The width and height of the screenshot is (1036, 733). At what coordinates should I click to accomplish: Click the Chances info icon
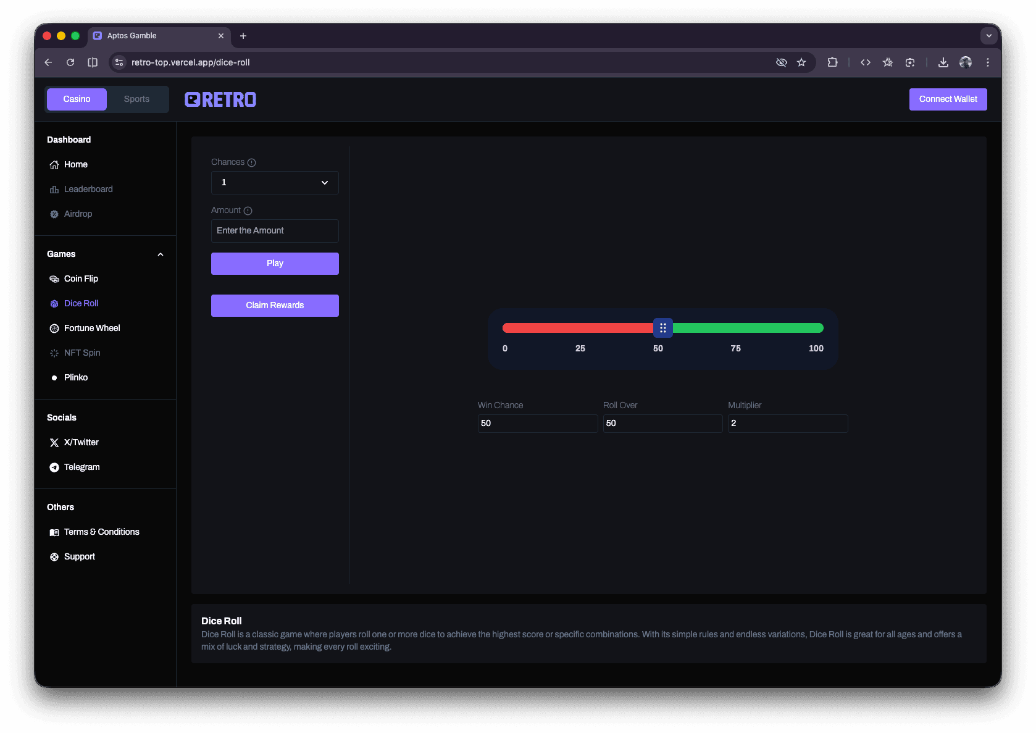click(251, 162)
